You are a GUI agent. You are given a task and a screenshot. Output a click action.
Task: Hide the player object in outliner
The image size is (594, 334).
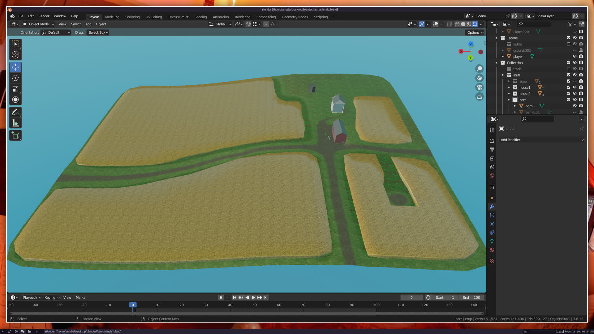click(x=575, y=57)
